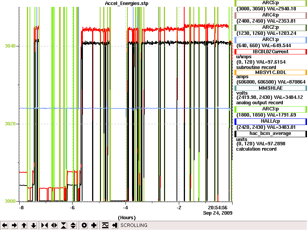Click the VAL=2353.81 value for ARC4:p

[281, 21]
